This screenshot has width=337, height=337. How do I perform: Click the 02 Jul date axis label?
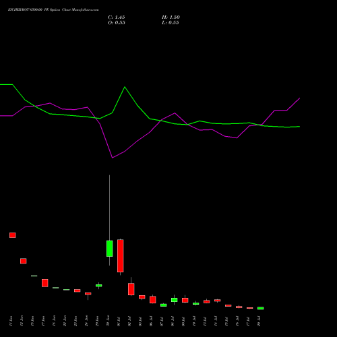coord(129,321)
